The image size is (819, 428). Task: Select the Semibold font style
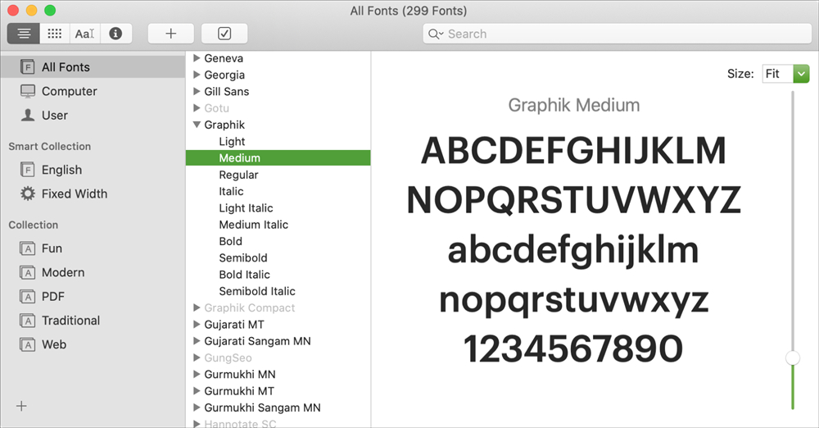[243, 258]
